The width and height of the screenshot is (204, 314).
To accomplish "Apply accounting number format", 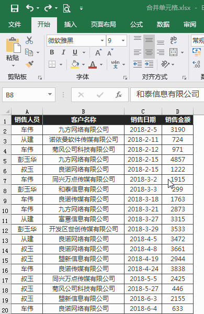I will pyautogui.click(x=197, y=52).
